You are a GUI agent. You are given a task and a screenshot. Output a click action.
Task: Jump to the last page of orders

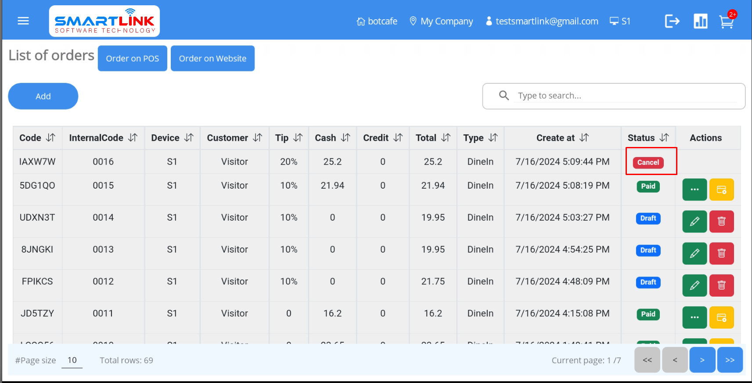(x=730, y=360)
